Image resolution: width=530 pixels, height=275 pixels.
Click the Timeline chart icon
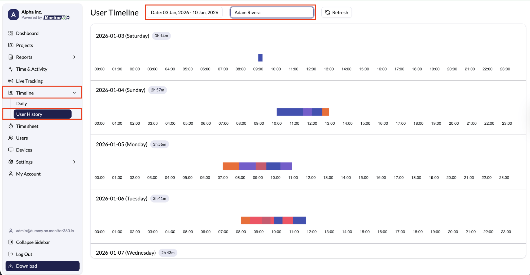tap(11, 93)
